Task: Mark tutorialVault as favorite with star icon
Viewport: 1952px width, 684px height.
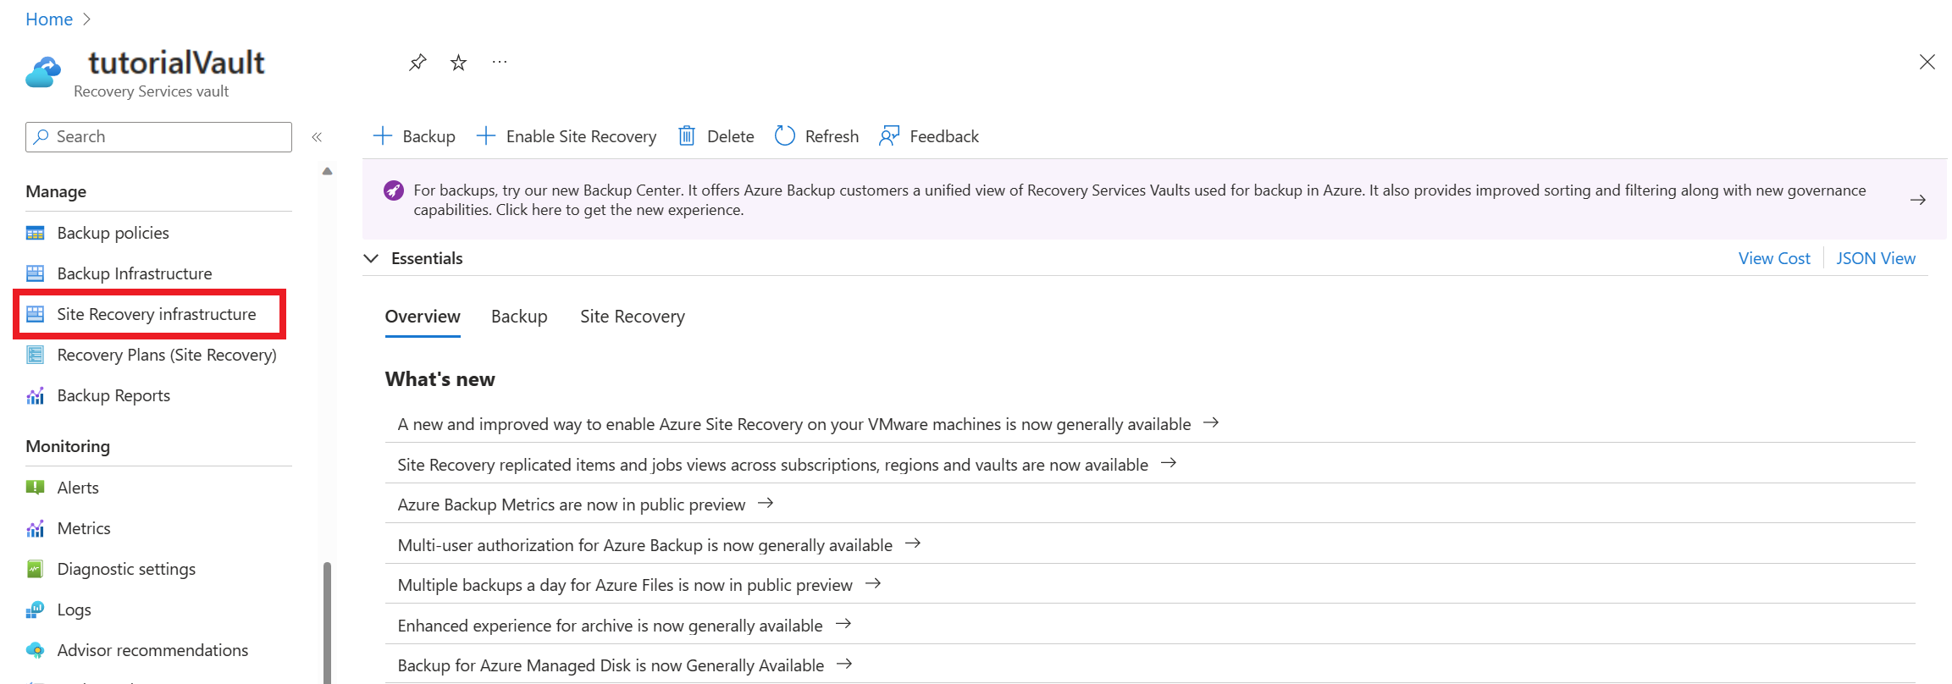Action: click(458, 63)
